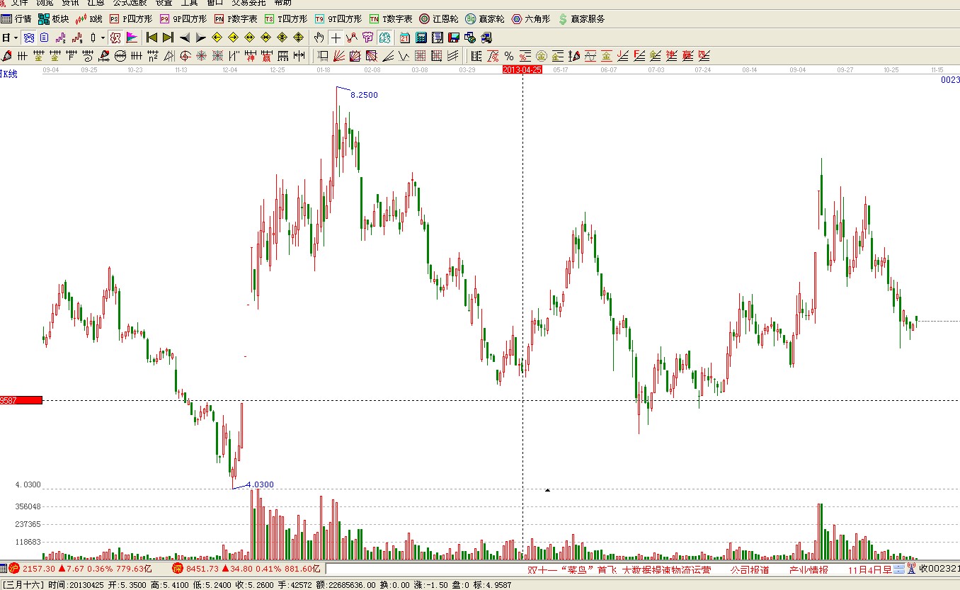
Task: Click the save floppy disk icon
Action: pyautogui.click(x=454, y=38)
